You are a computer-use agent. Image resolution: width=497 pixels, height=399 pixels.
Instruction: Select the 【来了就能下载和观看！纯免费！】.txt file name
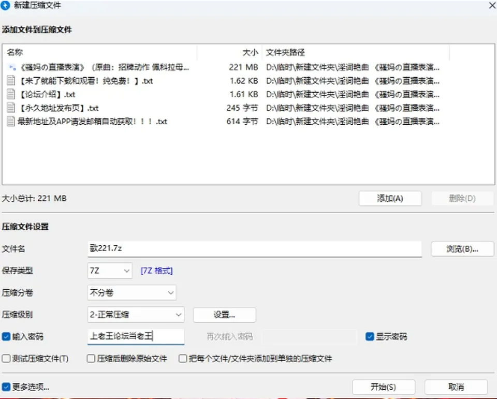[85, 81]
